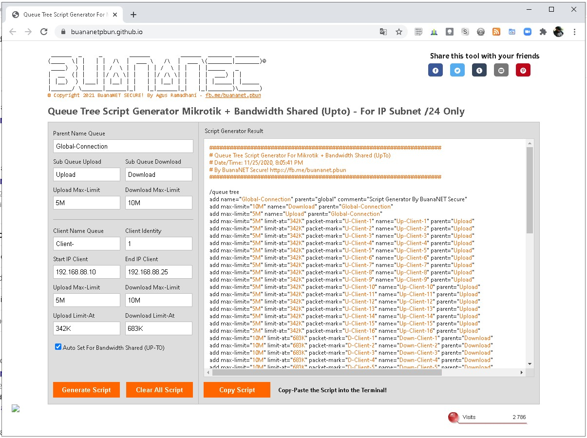Share the tool on Twitter
The image size is (587, 438).
[457, 70]
